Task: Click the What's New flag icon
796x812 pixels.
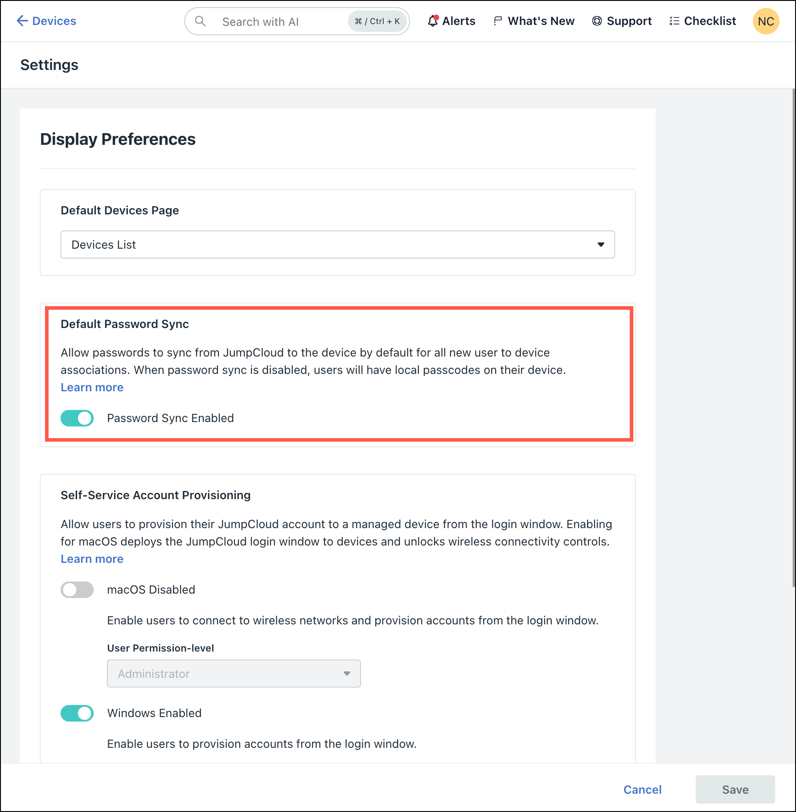Action: 498,21
